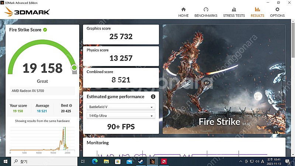Click the Fire Strike Score title

point(25,30)
